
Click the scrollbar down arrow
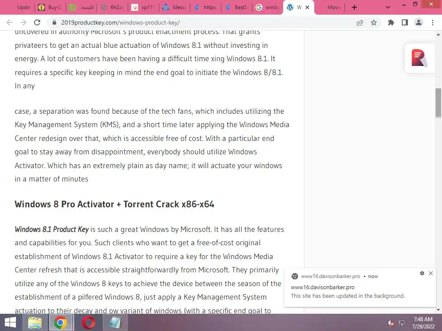tap(439, 310)
